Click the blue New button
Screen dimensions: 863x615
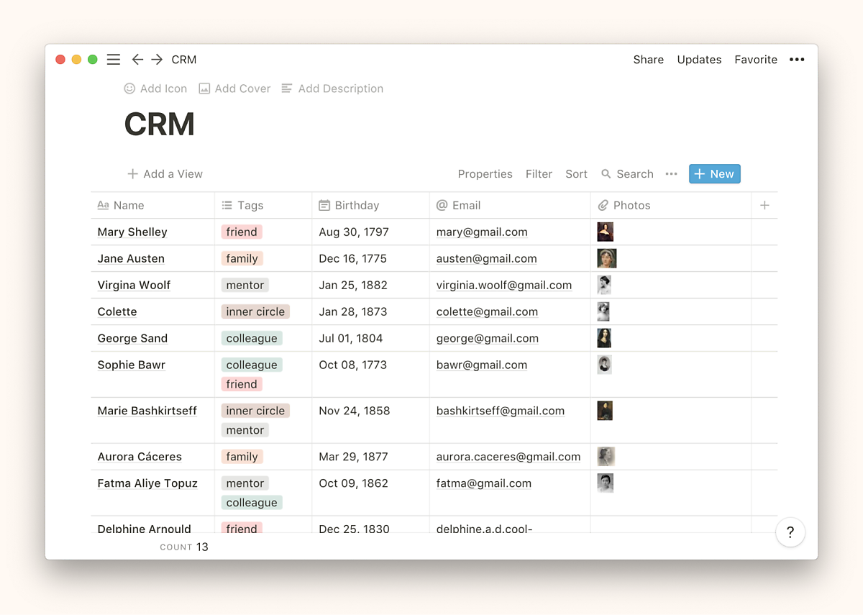[x=714, y=174]
